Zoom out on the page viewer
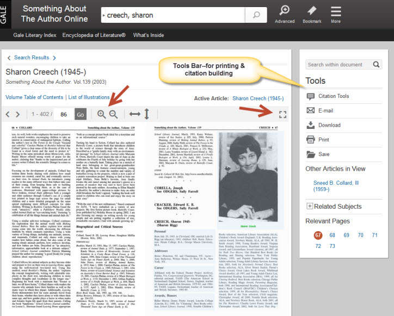The width and height of the screenshot is (394, 316). pyautogui.click(x=114, y=114)
